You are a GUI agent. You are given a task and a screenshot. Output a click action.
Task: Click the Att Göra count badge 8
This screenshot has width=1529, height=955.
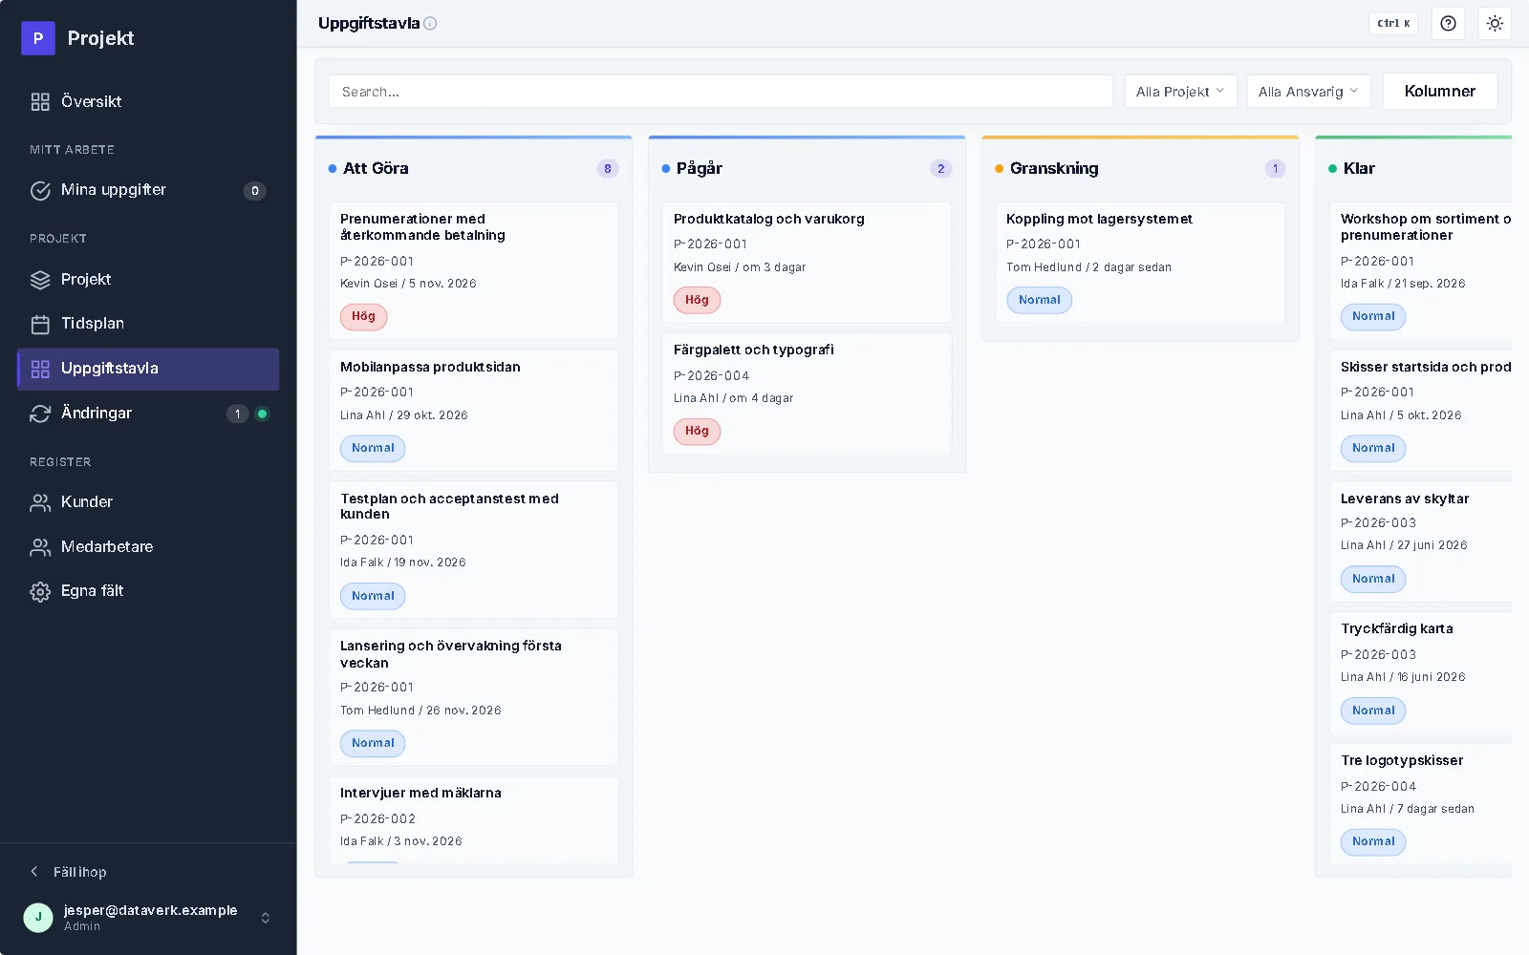pyautogui.click(x=608, y=169)
